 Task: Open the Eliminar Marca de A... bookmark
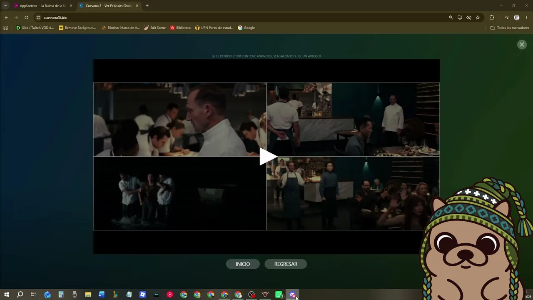(x=121, y=28)
